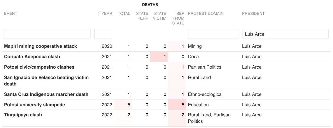Open Potosí civic/campesino clashes event
The width and height of the screenshot is (333, 128).
click(x=39, y=67)
